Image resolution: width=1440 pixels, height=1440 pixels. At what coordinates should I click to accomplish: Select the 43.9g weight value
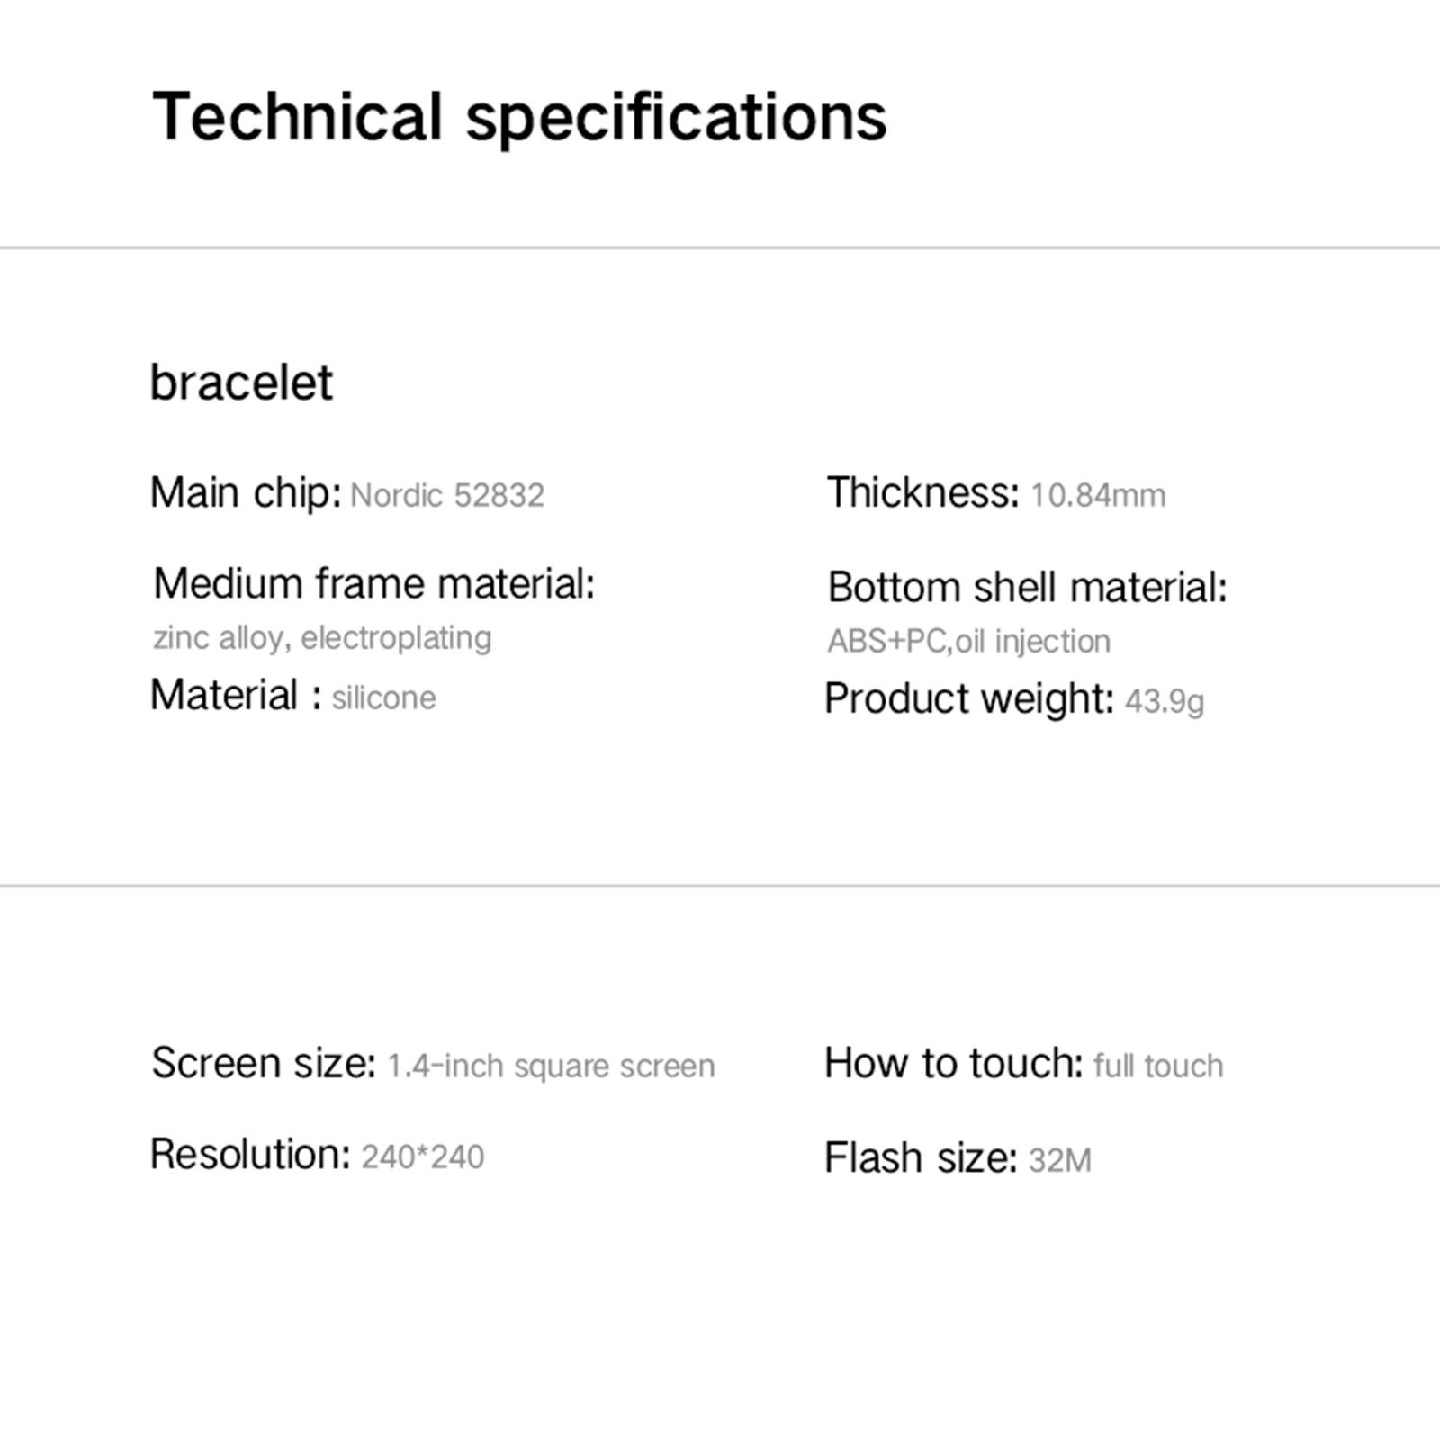1164,701
